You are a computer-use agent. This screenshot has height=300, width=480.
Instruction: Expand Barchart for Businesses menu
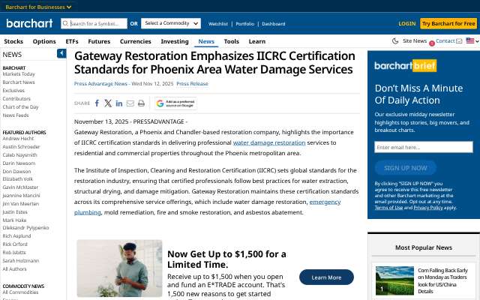[x=38, y=7]
